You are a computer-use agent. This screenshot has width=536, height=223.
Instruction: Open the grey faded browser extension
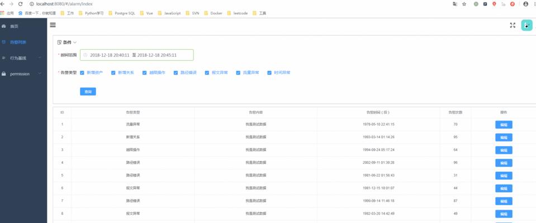tap(504, 4)
